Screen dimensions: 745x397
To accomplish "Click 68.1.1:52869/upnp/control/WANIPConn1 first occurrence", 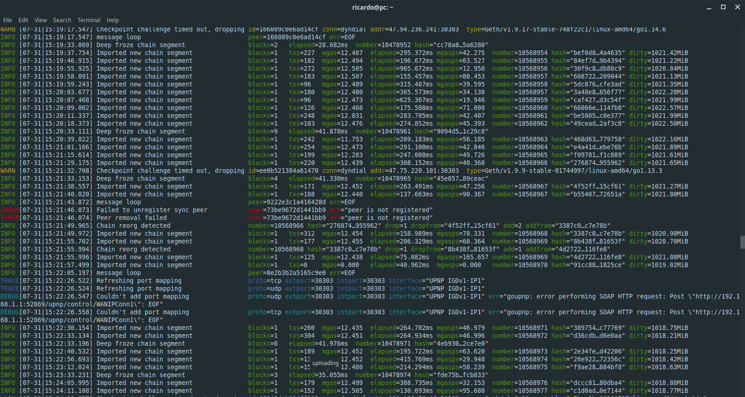I will 67,304.
